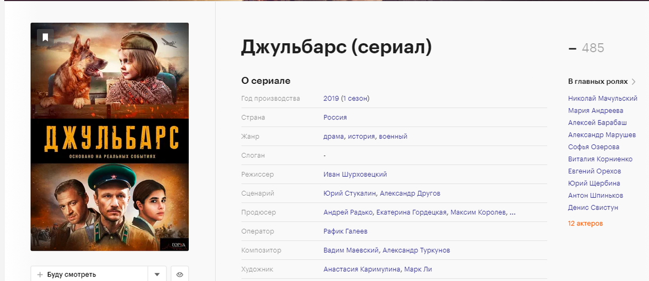
Task: Open actor Алексей Барабаш
Action: (598, 123)
